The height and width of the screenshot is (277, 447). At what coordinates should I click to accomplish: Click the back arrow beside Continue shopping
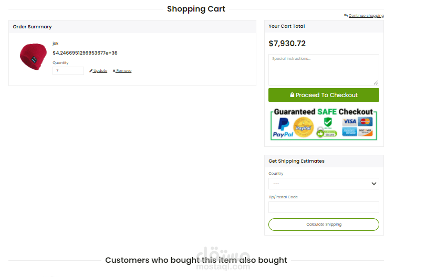346,15
